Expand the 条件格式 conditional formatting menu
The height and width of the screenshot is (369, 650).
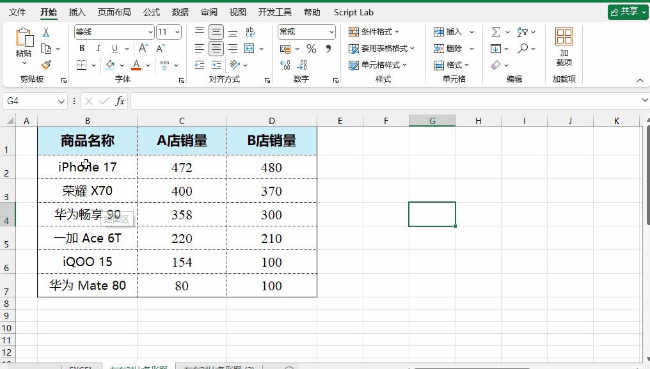tap(374, 32)
